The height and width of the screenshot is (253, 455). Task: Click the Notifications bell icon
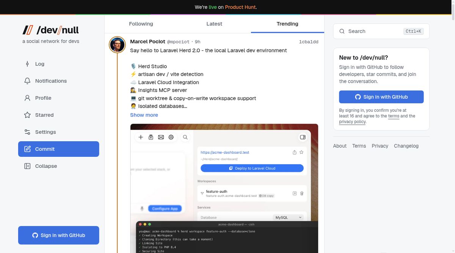(x=27, y=81)
